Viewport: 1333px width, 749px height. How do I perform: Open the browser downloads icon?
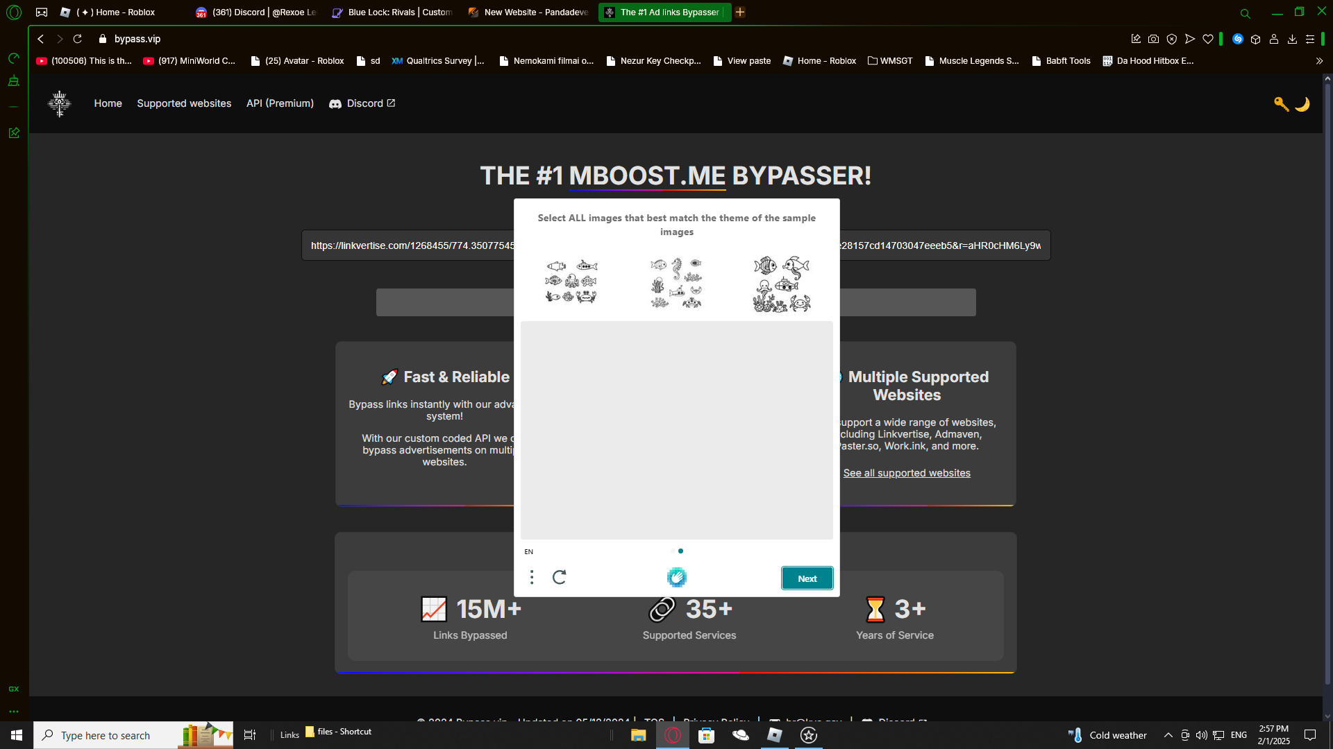1292,39
